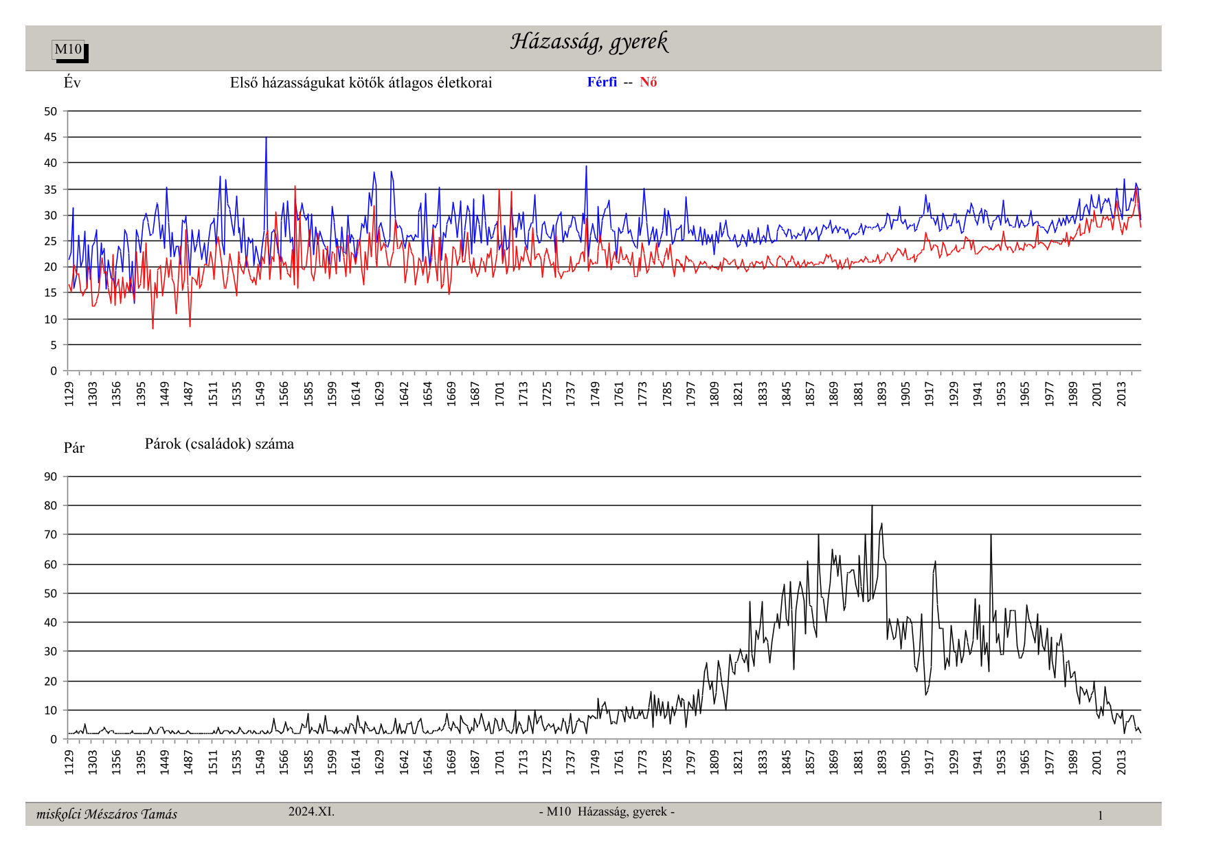This screenshot has width=1205, height=852.
Task: Click year 1701 on top chart axis
Action: pyautogui.click(x=499, y=394)
